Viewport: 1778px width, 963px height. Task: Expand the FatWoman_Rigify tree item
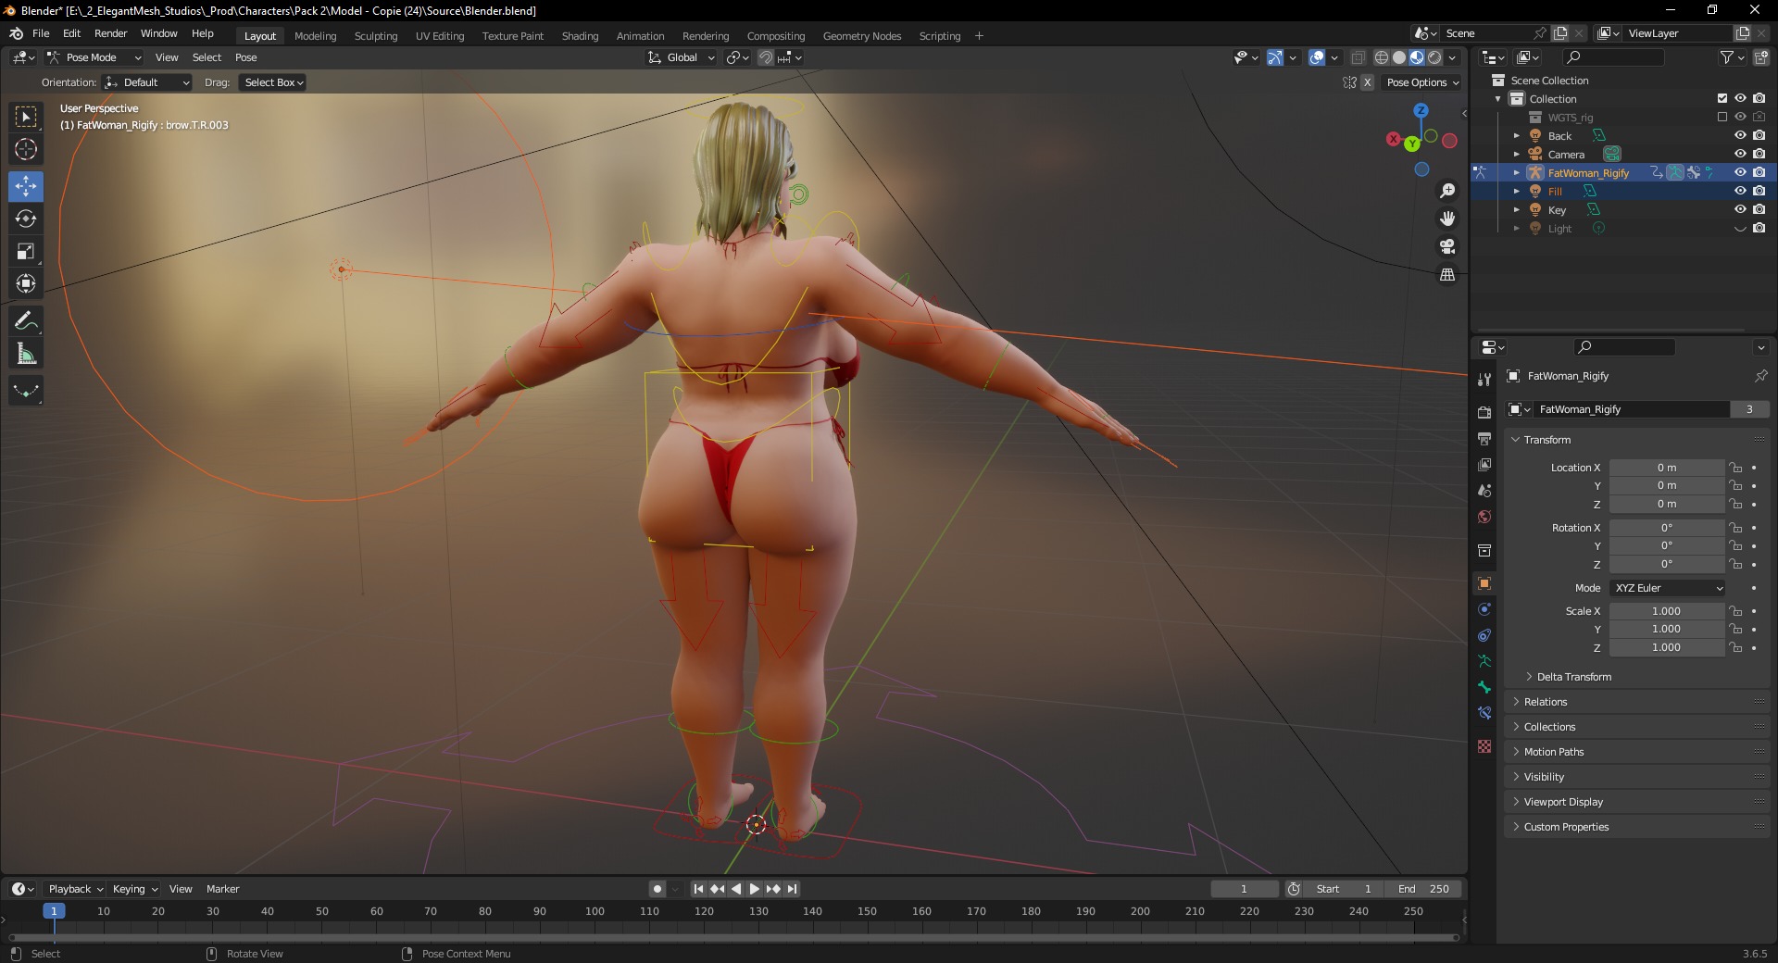pyautogui.click(x=1516, y=172)
